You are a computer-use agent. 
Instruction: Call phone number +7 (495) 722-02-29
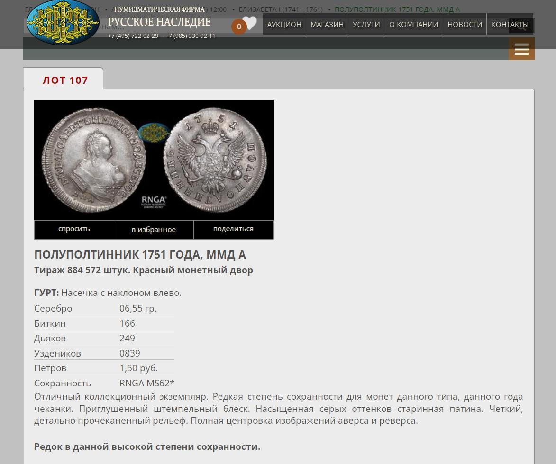tap(133, 36)
